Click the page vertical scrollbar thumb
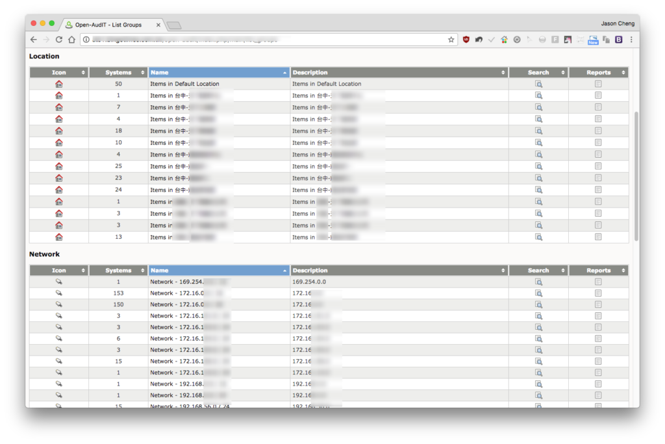The height and width of the screenshot is (444, 665). 636,176
